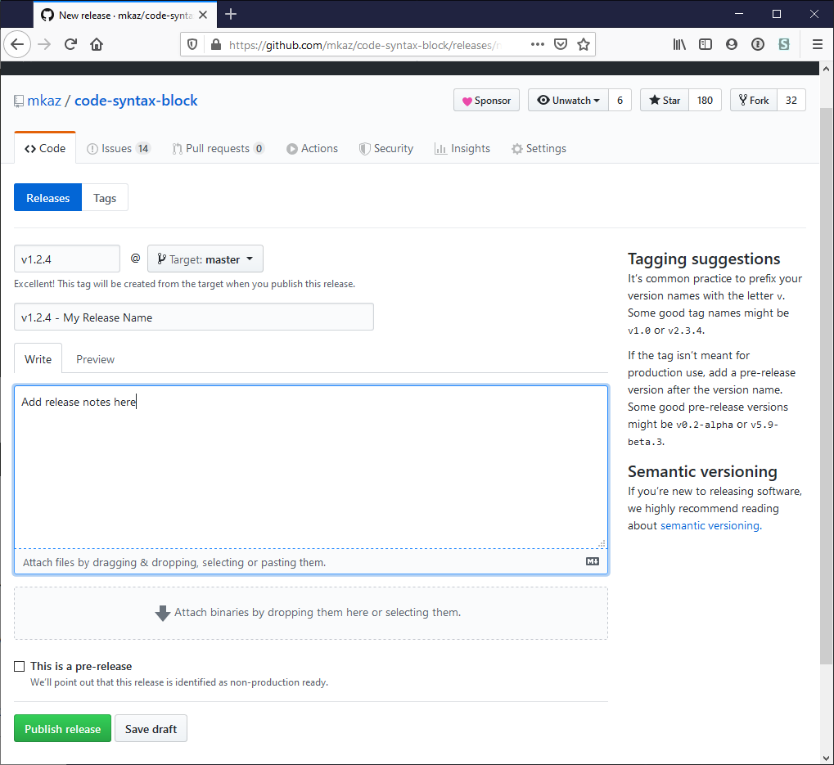Image resolution: width=834 pixels, height=765 pixels.
Task: Bookmark this page with the star icon
Action: pos(584,44)
